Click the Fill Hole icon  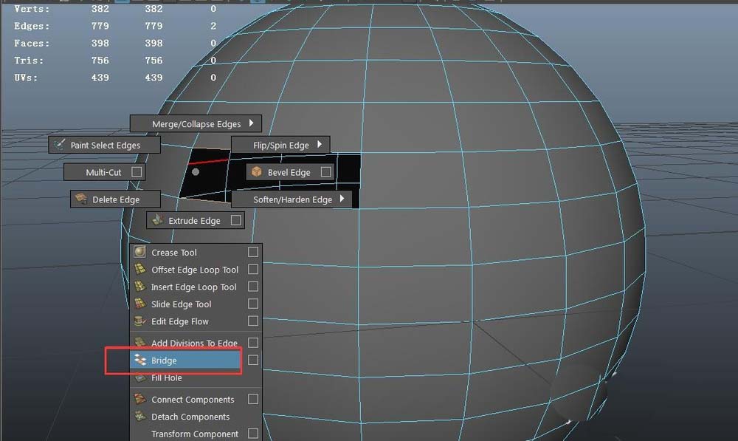click(139, 377)
